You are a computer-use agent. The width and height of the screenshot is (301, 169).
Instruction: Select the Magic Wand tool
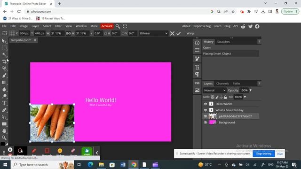[x=4, y=55]
